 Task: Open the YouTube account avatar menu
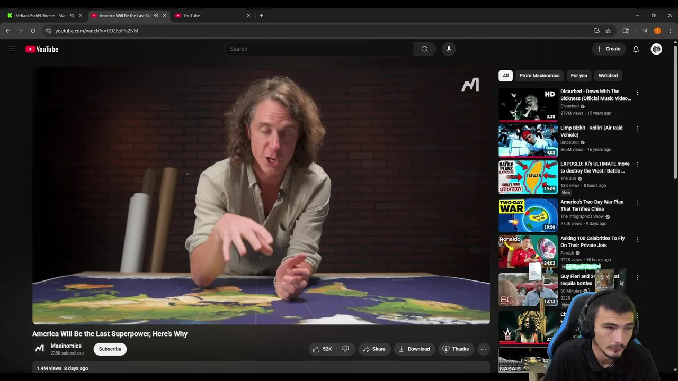[x=656, y=49]
